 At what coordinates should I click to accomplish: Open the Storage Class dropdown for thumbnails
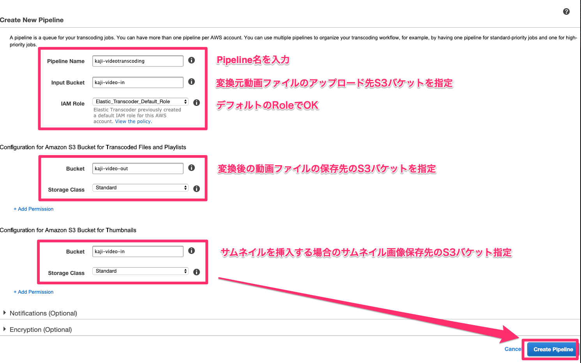(x=140, y=271)
